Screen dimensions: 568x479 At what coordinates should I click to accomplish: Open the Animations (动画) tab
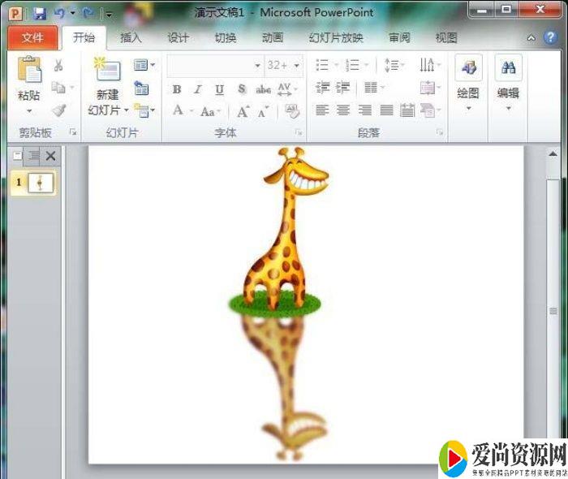pos(273,38)
